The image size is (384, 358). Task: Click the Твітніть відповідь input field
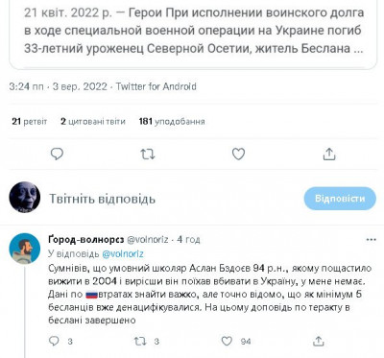pyautogui.click(x=173, y=199)
